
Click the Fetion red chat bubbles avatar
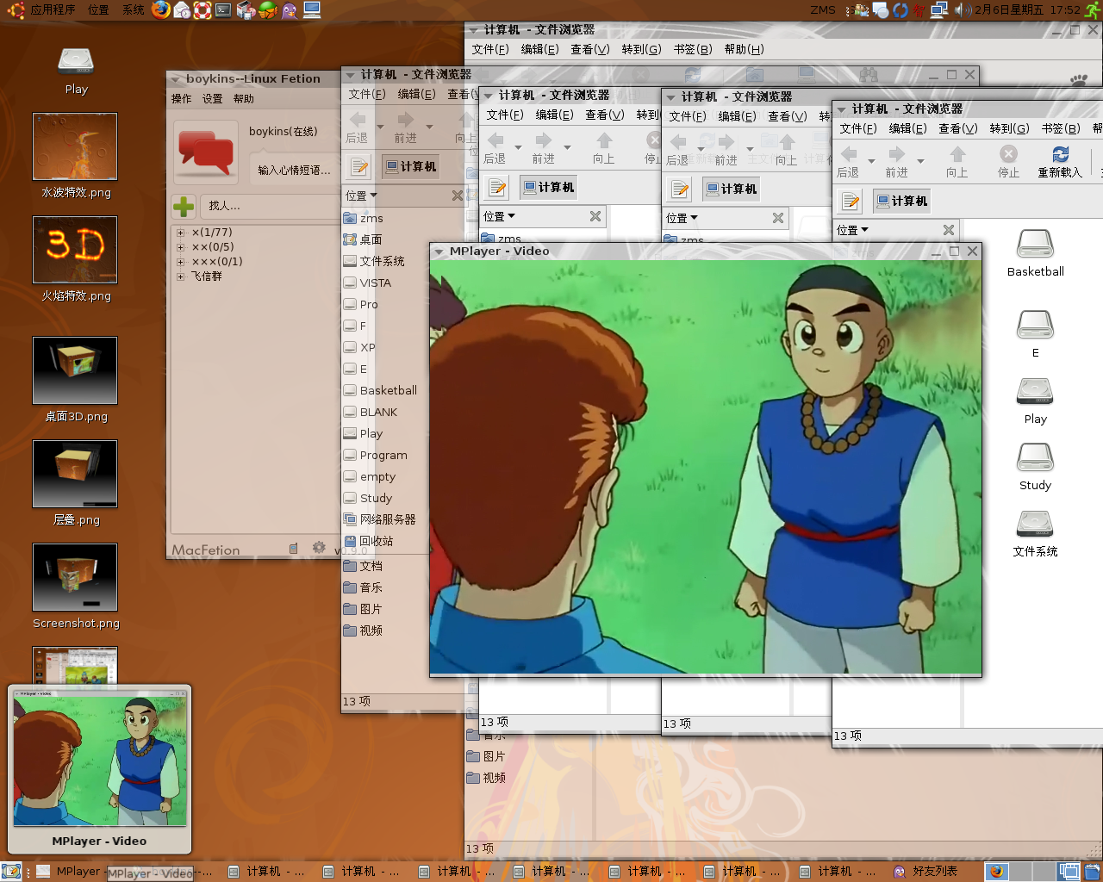pyautogui.click(x=206, y=152)
